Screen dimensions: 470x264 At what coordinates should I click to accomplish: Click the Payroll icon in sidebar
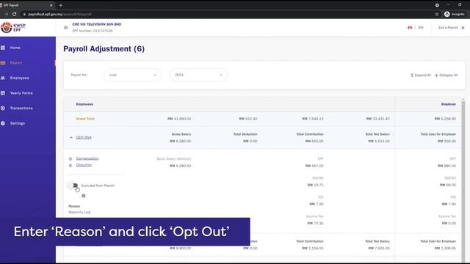tap(3, 63)
